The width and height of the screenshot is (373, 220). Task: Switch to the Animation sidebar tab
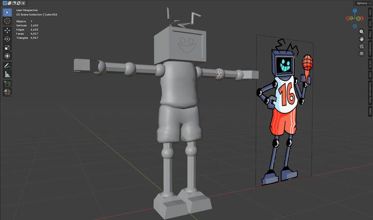pos(370,49)
